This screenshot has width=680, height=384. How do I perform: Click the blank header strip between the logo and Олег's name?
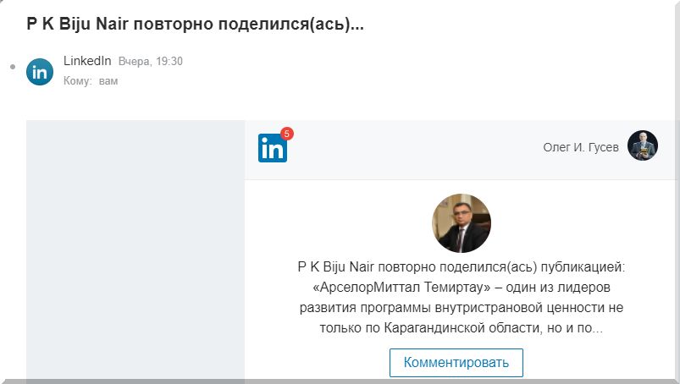[414, 150]
